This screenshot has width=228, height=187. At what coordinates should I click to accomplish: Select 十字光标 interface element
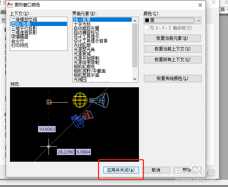[x=102, y=24]
